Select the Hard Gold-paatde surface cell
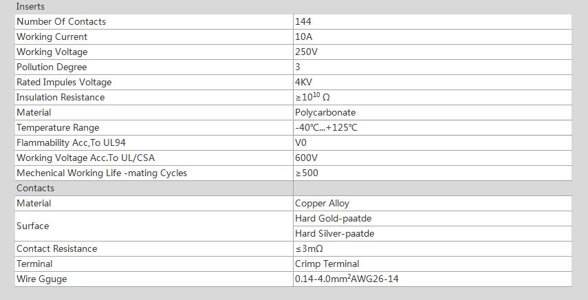Viewport: 588px width, 300px height. 333,219
